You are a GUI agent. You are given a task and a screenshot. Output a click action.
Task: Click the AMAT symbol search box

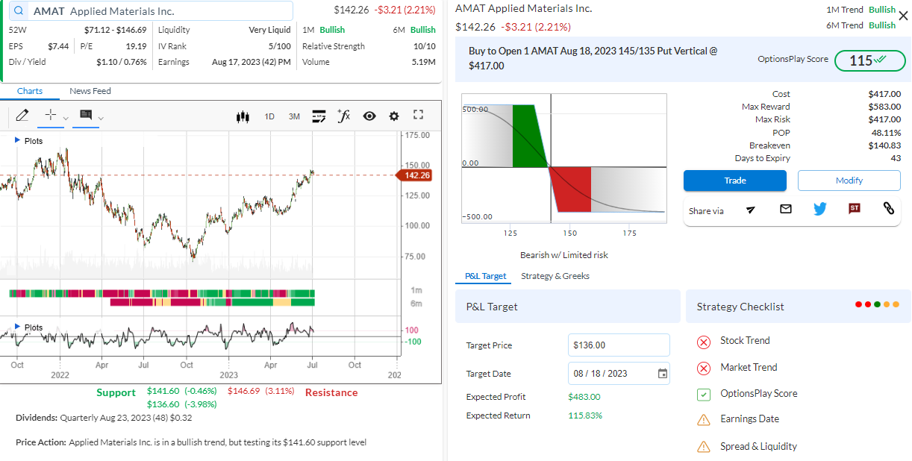150,11
